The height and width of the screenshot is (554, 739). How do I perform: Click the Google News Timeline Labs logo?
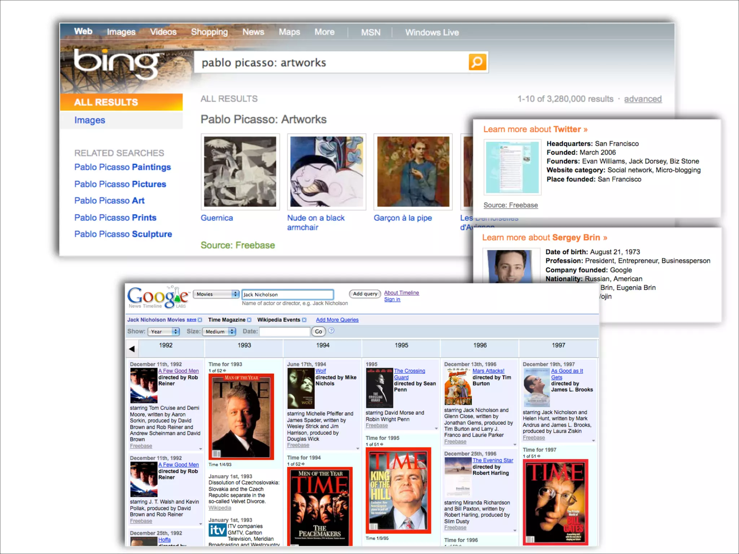[x=158, y=297]
